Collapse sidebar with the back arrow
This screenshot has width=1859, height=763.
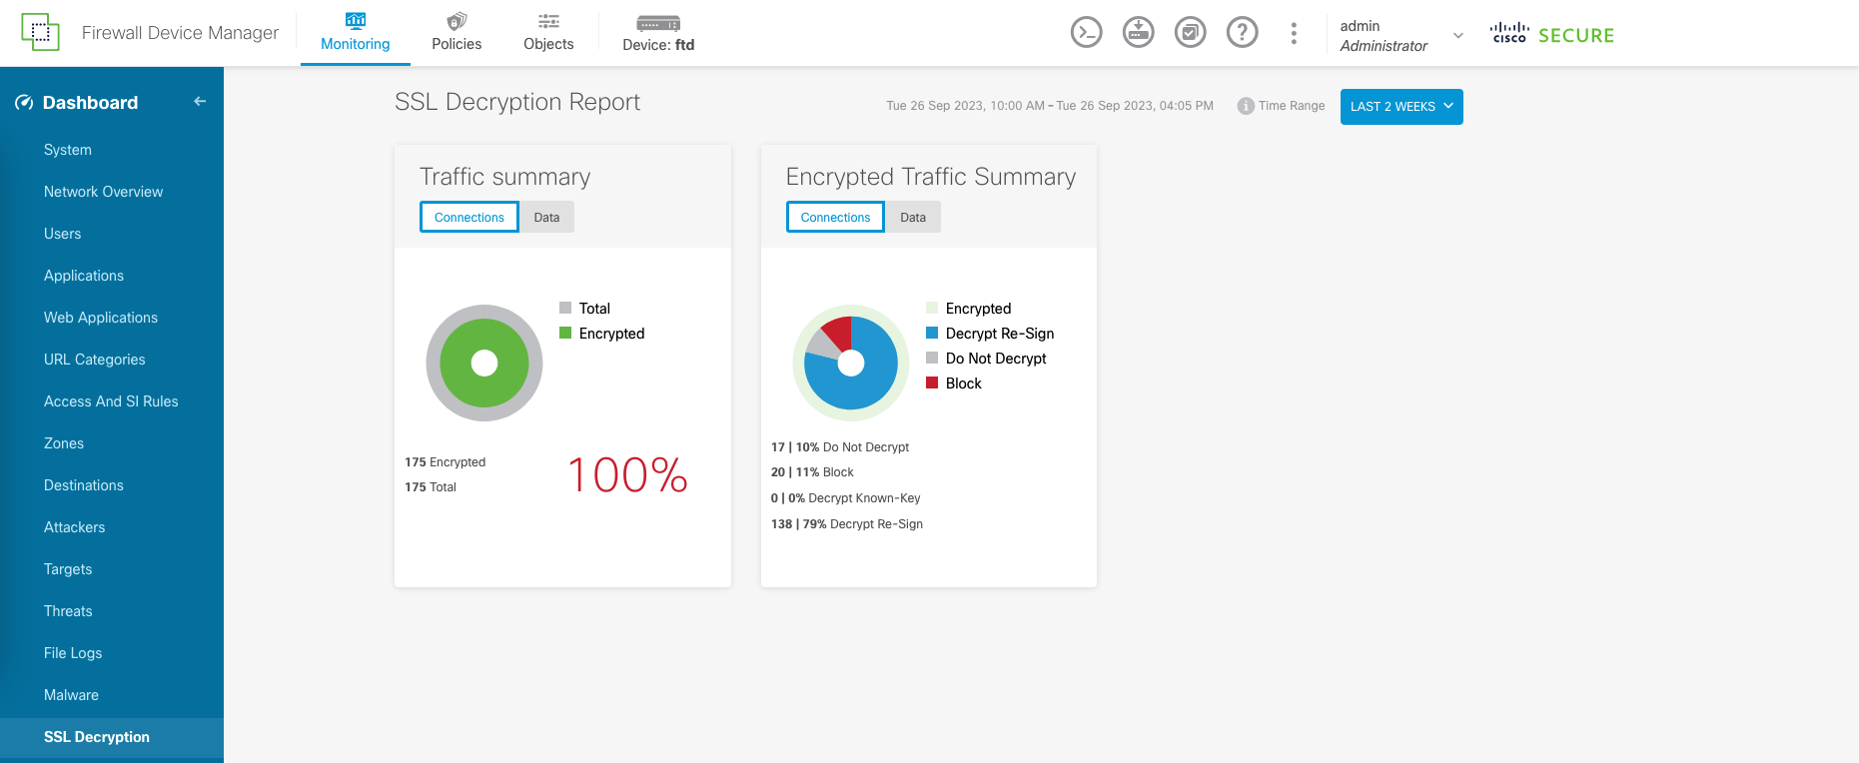coord(200,102)
